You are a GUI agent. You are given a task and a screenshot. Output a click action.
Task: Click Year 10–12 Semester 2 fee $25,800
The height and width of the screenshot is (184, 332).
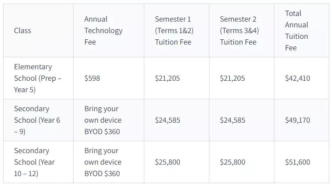coord(242,162)
